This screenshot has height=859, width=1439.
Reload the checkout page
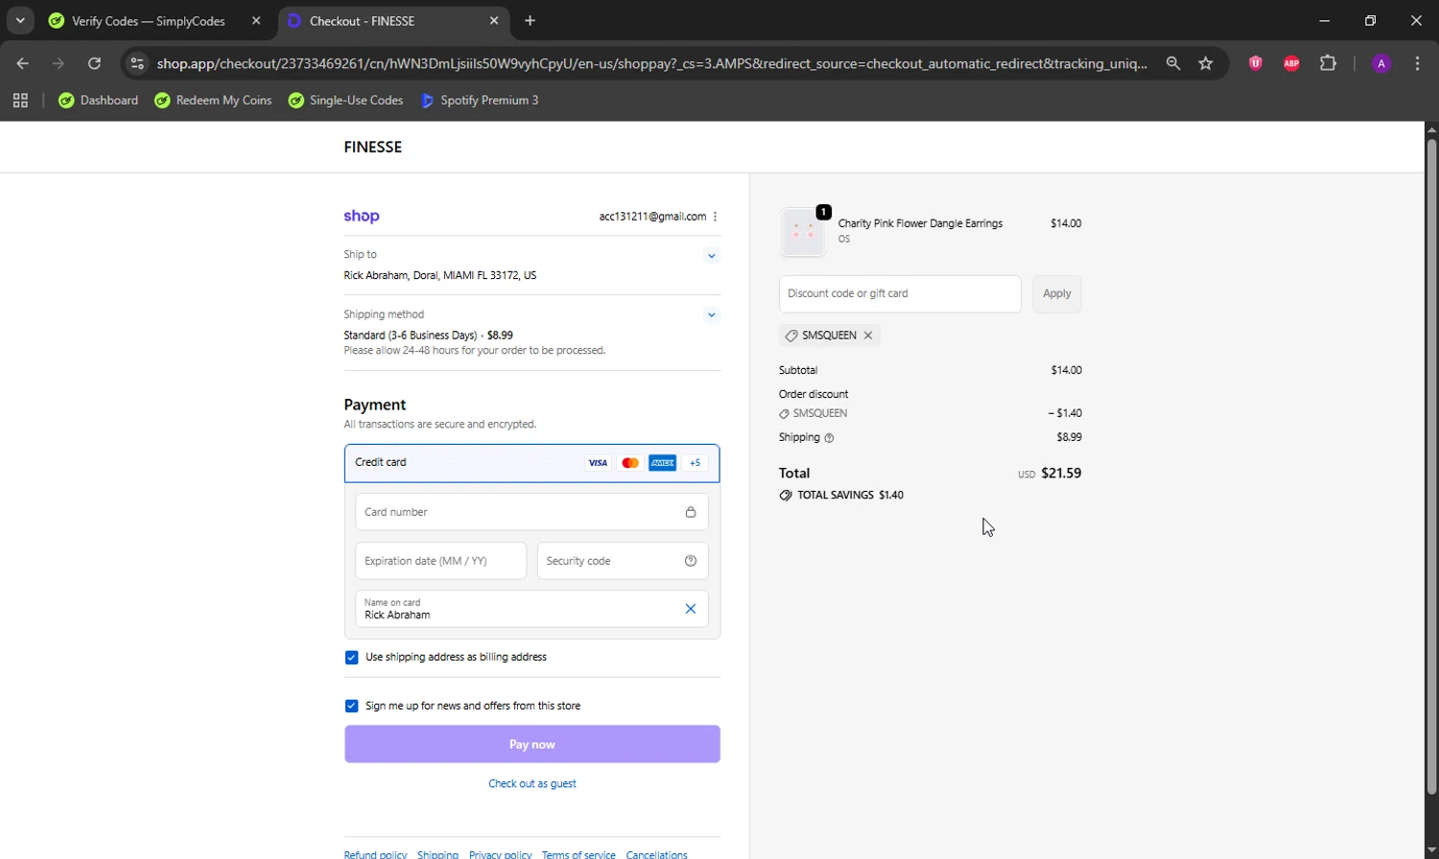pos(94,63)
